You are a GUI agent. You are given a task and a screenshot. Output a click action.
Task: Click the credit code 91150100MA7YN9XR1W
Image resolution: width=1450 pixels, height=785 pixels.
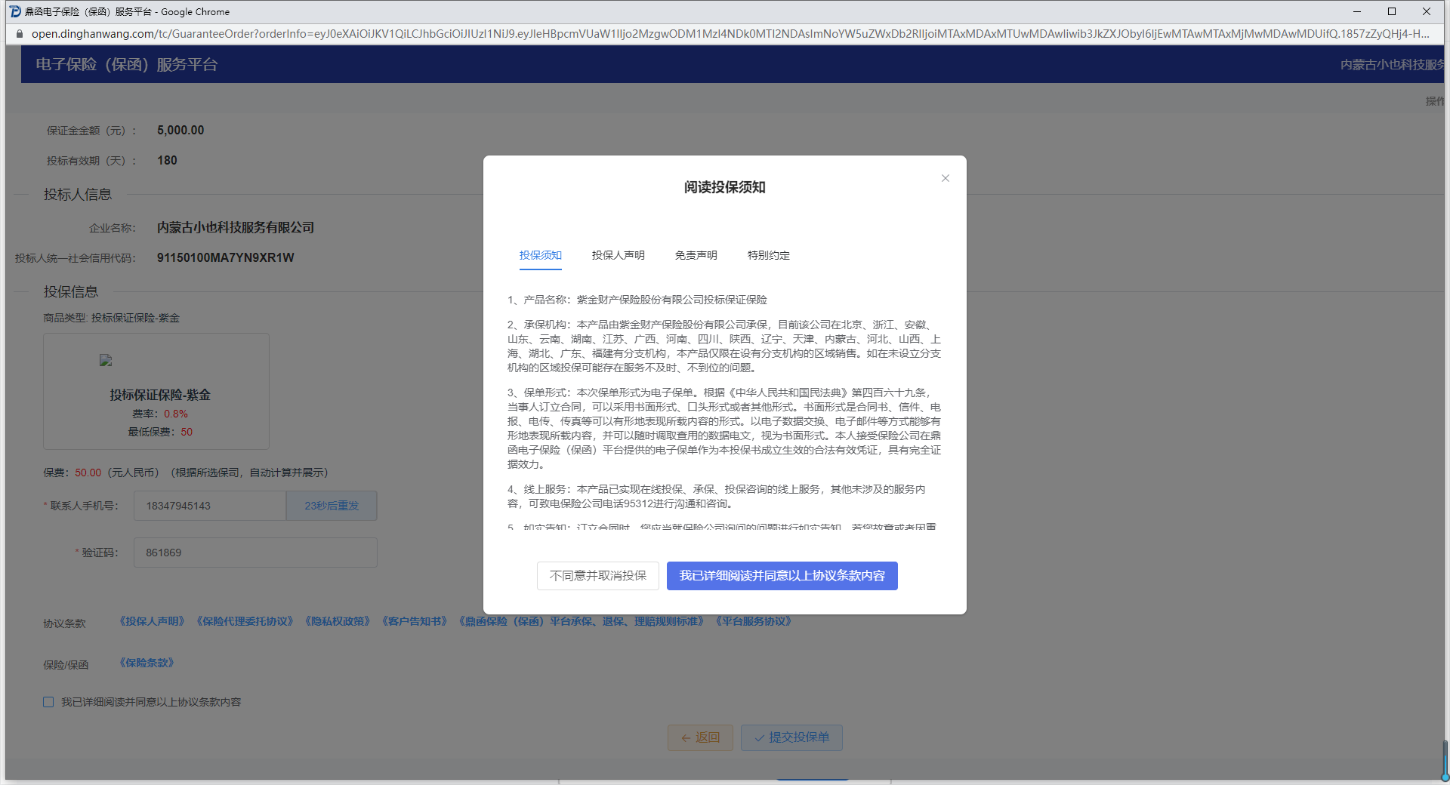[226, 257]
